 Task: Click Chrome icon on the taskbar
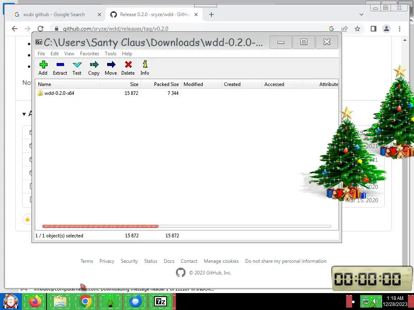(85, 302)
